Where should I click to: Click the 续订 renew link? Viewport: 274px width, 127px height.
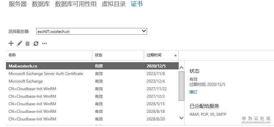click(x=194, y=92)
